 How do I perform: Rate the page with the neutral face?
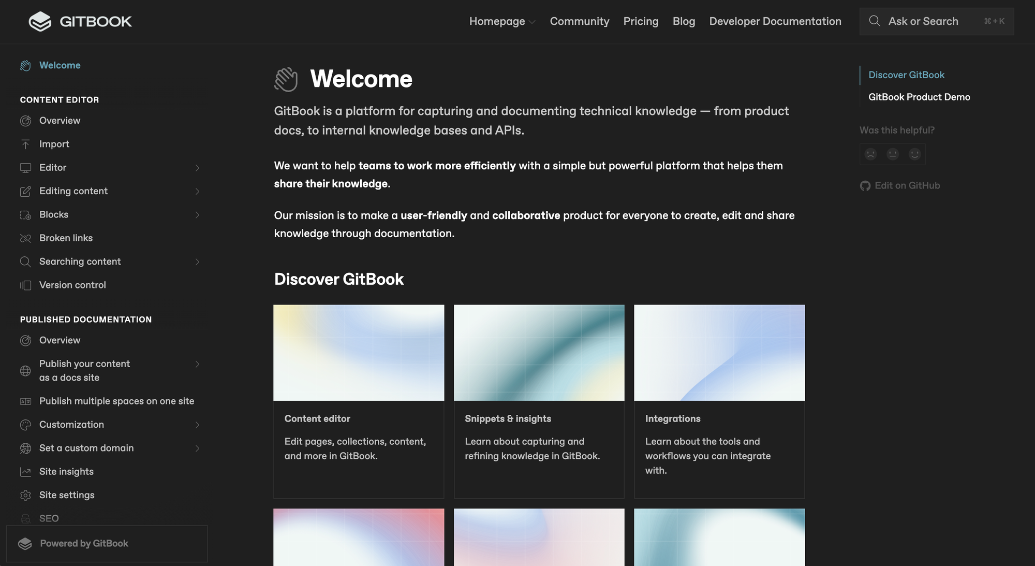tap(892, 153)
